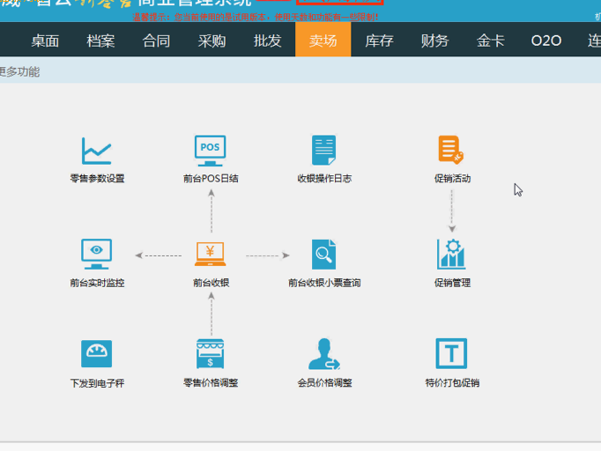Open the 零售参数设置 chart icon
The width and height of the screenshot is (601, 451).
(x=97, y=151)
